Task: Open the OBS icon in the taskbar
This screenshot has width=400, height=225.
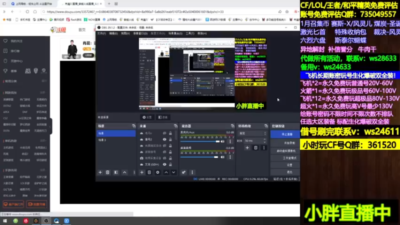Action: [46, 220]
